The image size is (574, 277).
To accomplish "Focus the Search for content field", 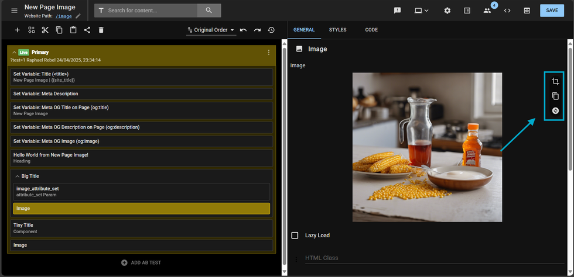I will pyautogui.click(x=152, y=11).
